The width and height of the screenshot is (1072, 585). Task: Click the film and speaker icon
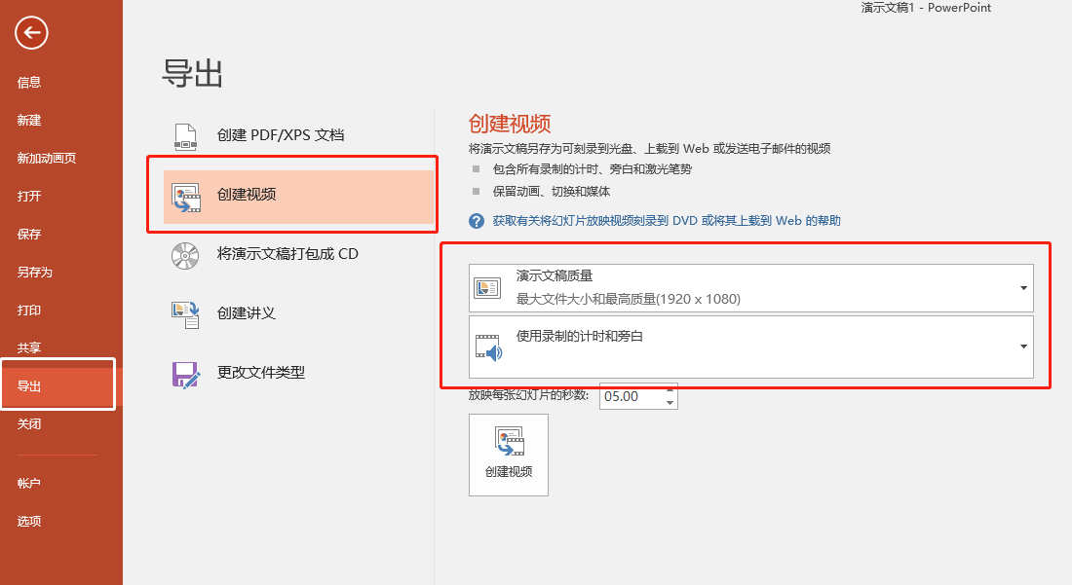pyautogui.click(x=489, y=347)
